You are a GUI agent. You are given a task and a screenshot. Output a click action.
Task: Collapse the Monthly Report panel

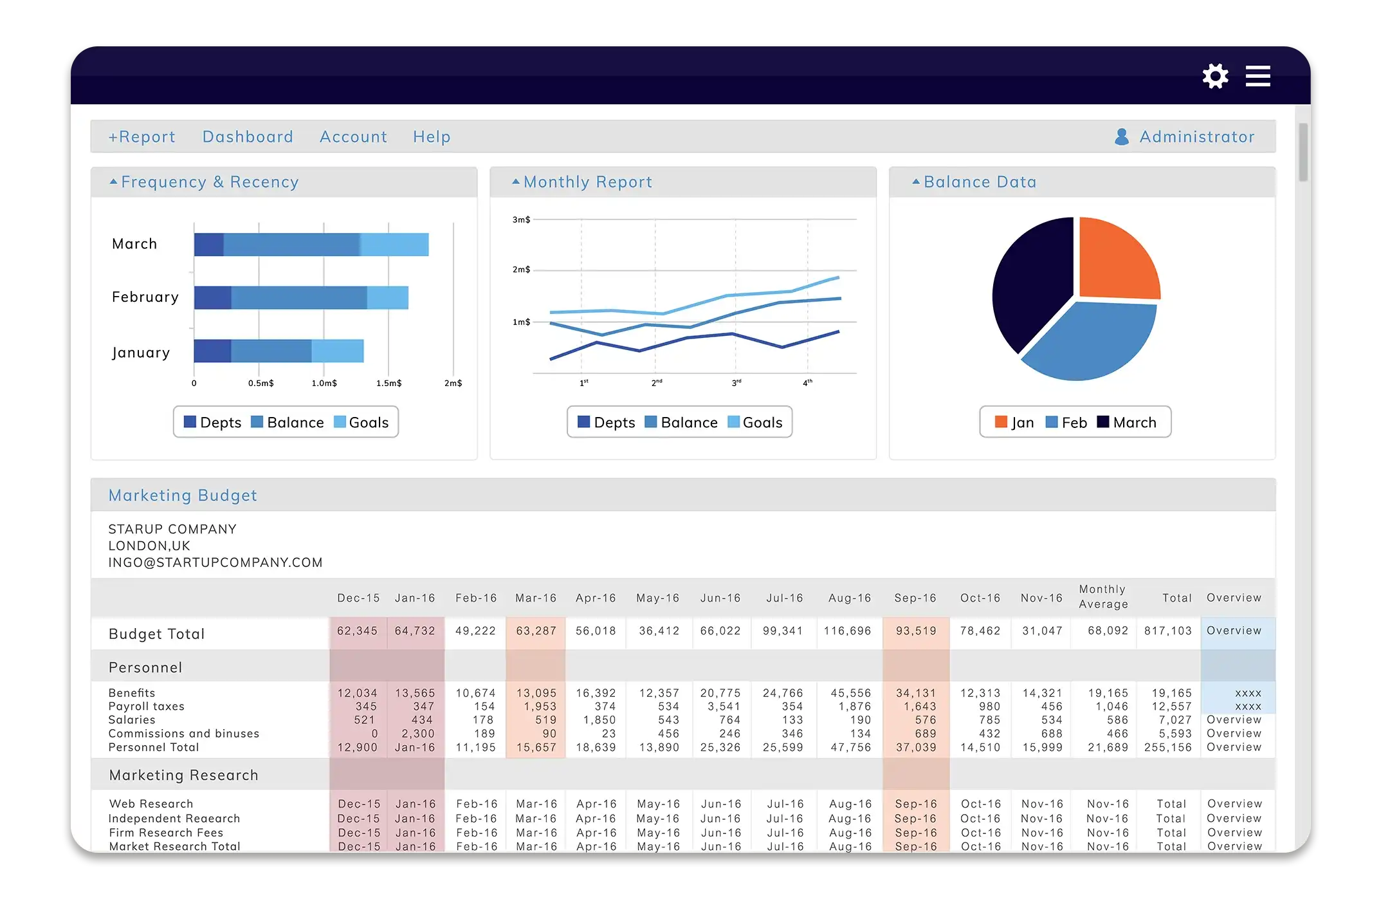pyautogui.click(x=515, y=181)
